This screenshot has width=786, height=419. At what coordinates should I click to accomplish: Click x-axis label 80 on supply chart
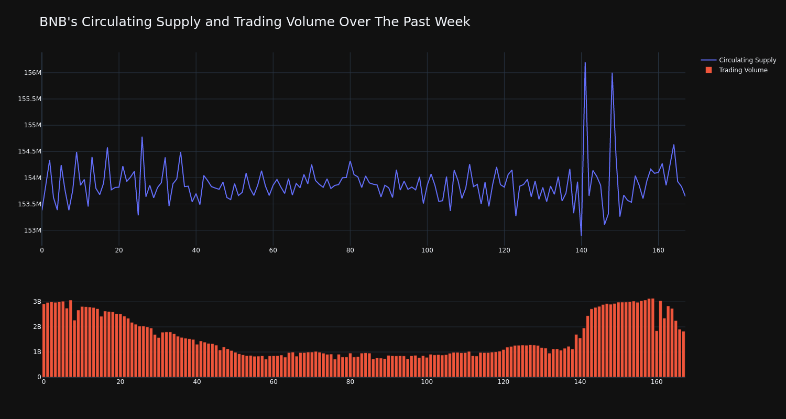350,250
